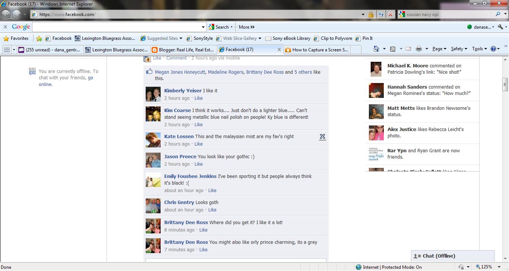Like Chris Gentry's comment
Image resolution: width=509 pixels, height=271 pixels.
pyautogui.click(x=212, y=210)
